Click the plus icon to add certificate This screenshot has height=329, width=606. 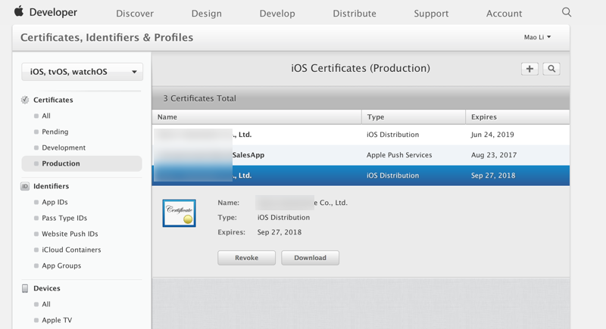click(529, 69)
